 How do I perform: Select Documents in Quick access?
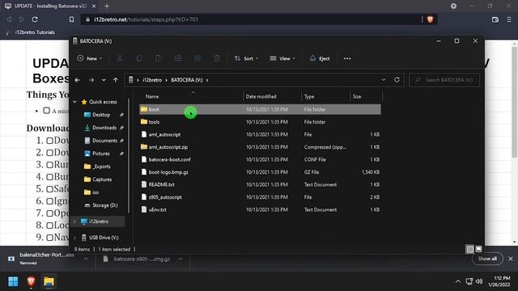coord(104,141)
